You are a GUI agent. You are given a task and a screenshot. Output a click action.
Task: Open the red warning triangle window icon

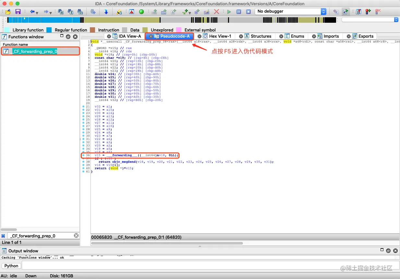(131, 12)
